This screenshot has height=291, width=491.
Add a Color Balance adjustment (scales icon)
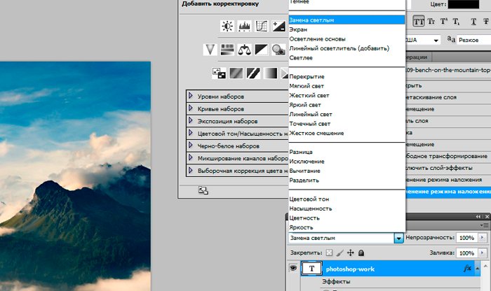pyautogui.click(x=244, y=49)
